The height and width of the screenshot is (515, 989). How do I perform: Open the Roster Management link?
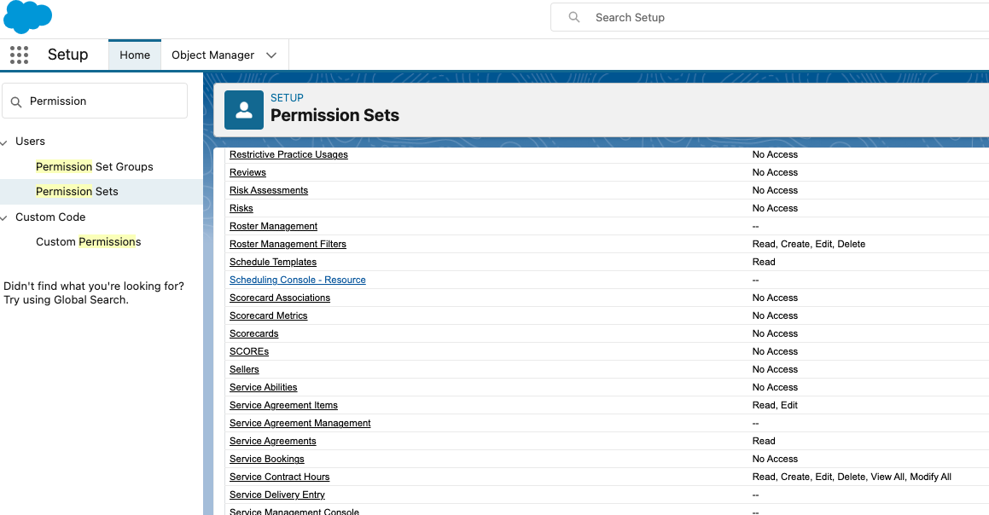pyautogui.click(x=273, y=226)
